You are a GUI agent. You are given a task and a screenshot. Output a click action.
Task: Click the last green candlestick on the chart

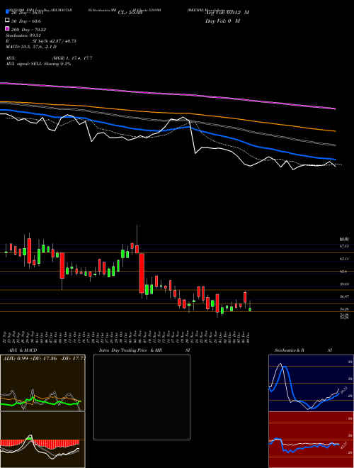[x=250, y=309]
